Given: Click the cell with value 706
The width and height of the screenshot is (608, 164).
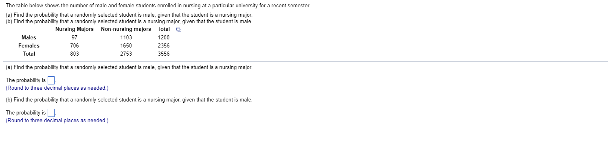Looking at the screenshot, I should [75, 45].
